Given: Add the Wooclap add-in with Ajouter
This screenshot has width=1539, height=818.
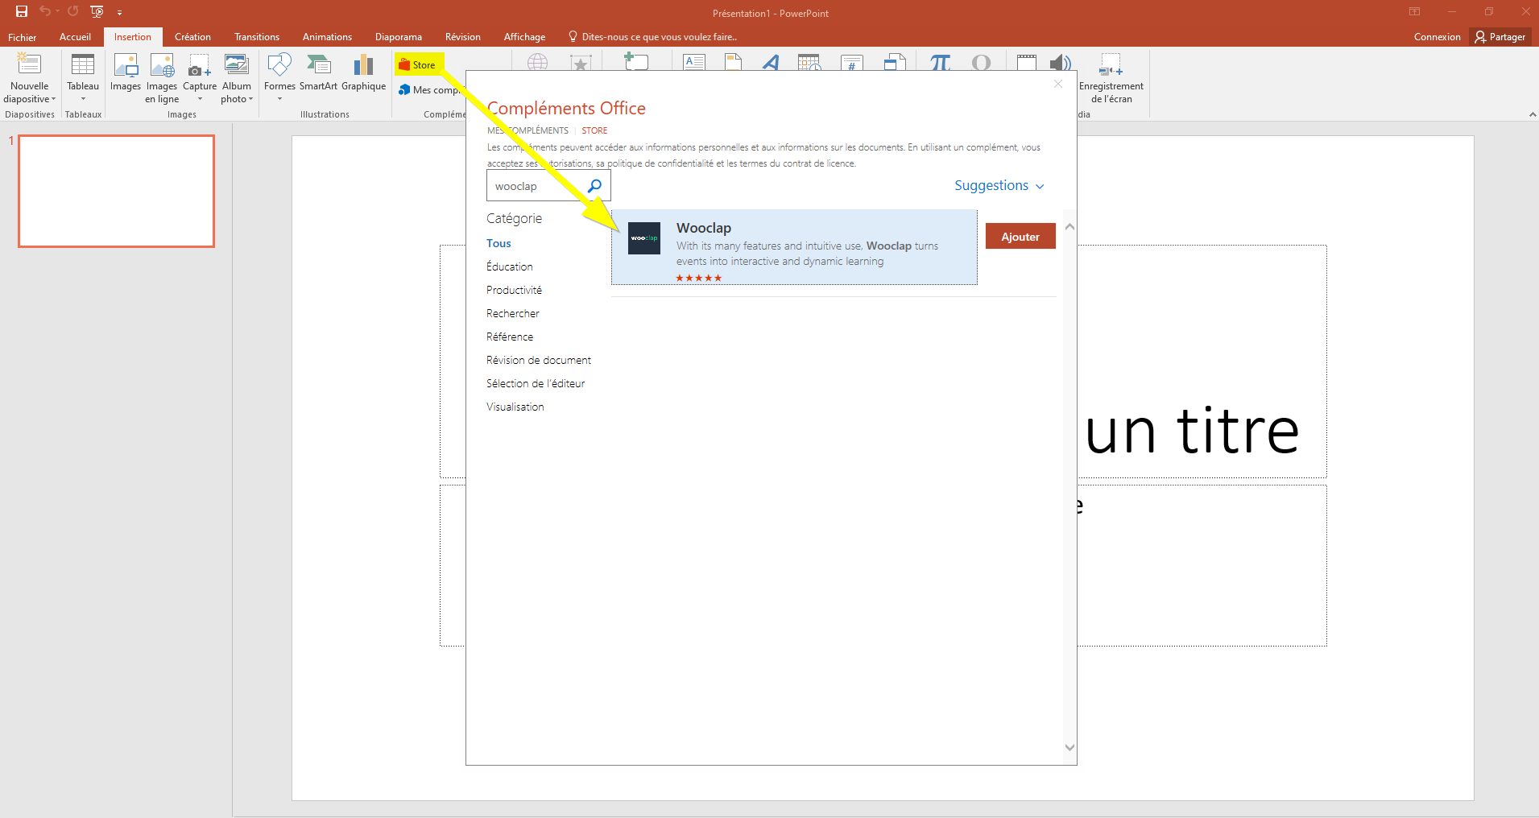Looking at the screenshot, I should pyautogui.click(x=1020, y=237).
